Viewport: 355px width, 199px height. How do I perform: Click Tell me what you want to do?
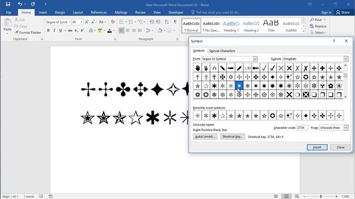pyautogui.click(x=216, y=12)
